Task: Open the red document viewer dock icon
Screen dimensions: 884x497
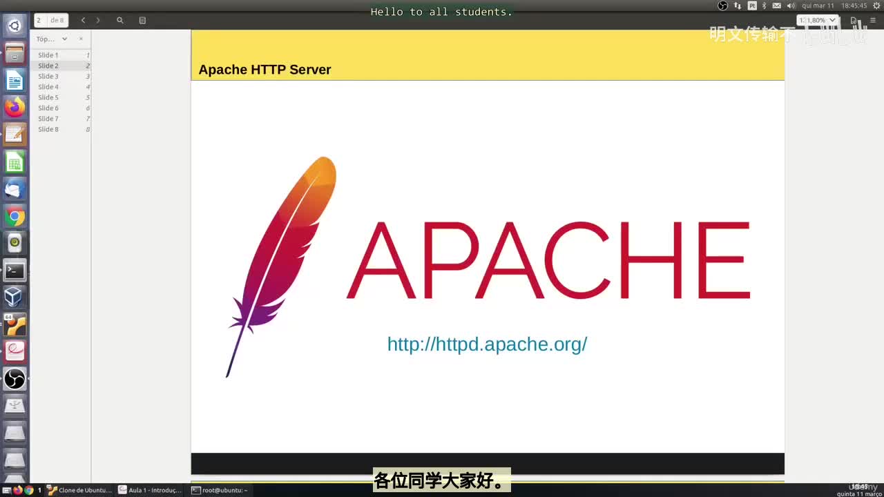Action: pyautogui.click(x=15, y=351)
